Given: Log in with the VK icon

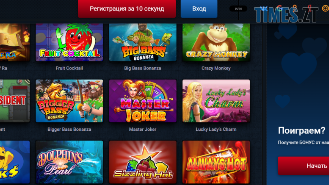Looking at the screenshot, I should tap(263, 8).
